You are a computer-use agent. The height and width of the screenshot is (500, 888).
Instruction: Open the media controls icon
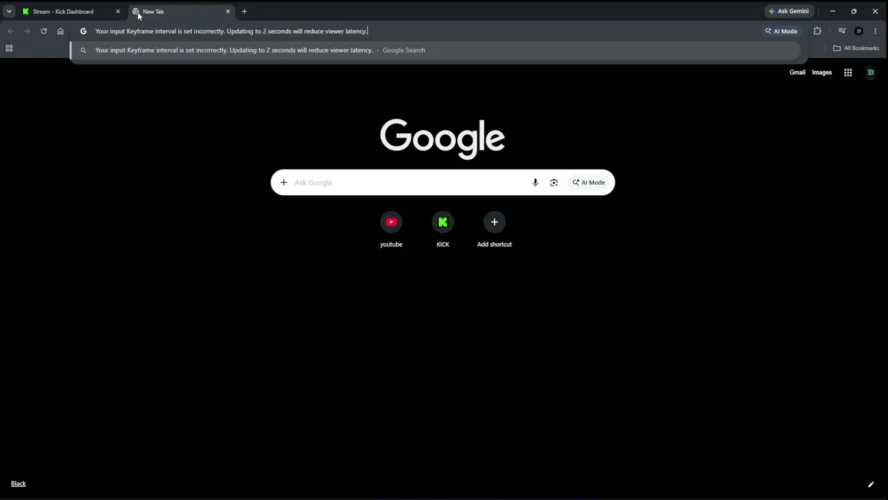[842, 31]
